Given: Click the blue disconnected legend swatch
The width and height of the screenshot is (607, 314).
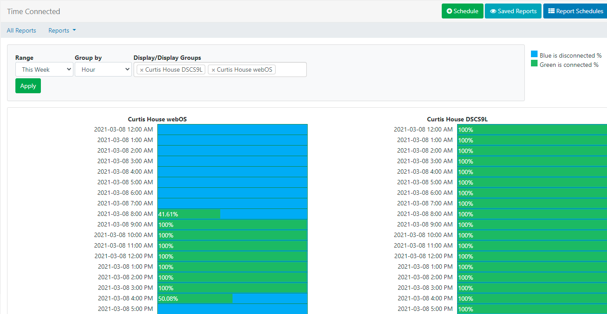Looking at the screenshot, I should click(x=534, y=55).
